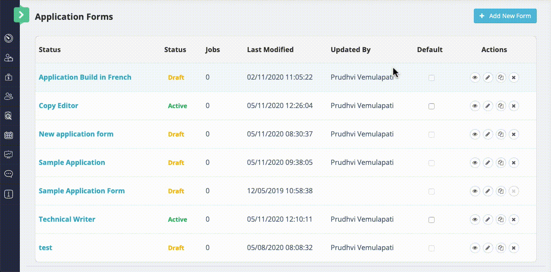Set Technical Writer as default form
Screen dimensions: 551x272
(432, 220)
